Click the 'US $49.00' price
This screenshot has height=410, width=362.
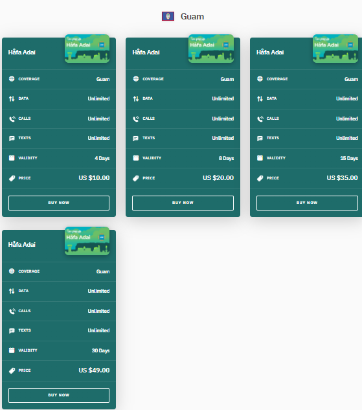[94, 370]
